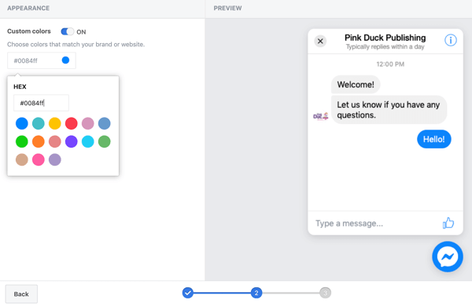Send a thumbs-up like in chat
Viewport: 472px width, 307px height.
448,223
